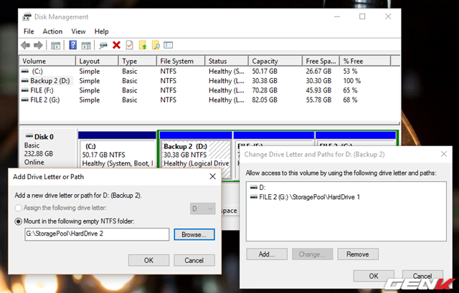Viewport: 459px width, 293px height.
Task: Click the Properties checkmark sheet icon
Action: coord(129,45)
